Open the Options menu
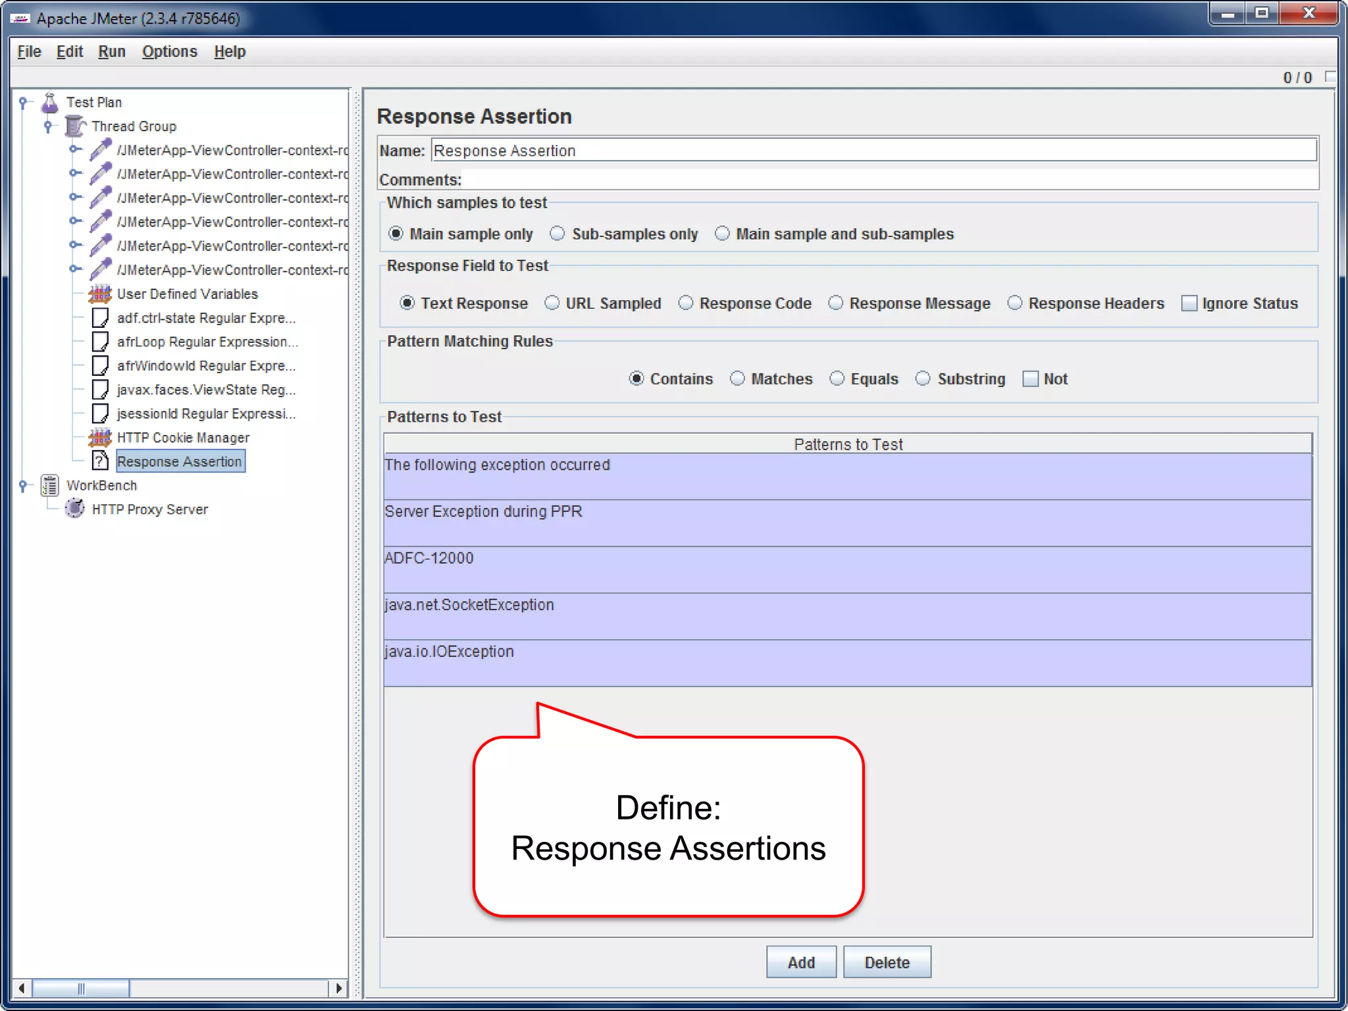 pos(170,51)
